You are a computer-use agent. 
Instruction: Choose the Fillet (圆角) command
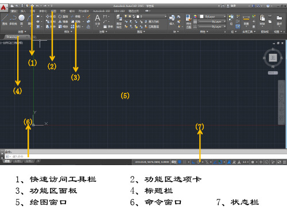click(x=76, y=22)
